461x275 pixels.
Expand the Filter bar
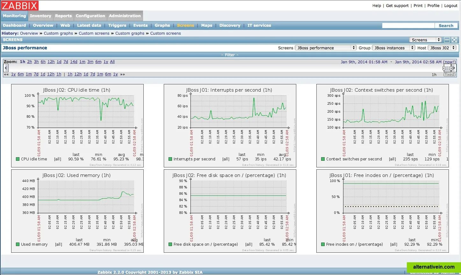[x=230, y=55]
